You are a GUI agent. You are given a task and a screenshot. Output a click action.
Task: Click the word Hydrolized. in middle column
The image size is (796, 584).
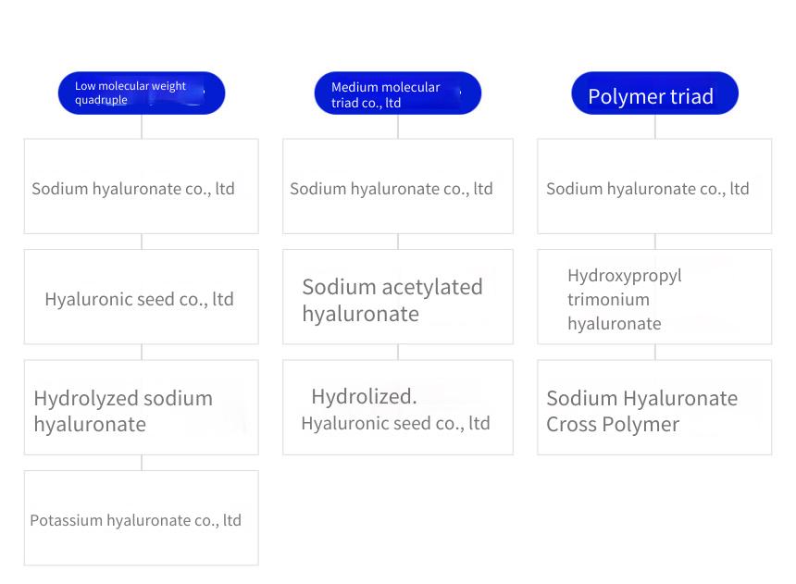coord(364,397)
